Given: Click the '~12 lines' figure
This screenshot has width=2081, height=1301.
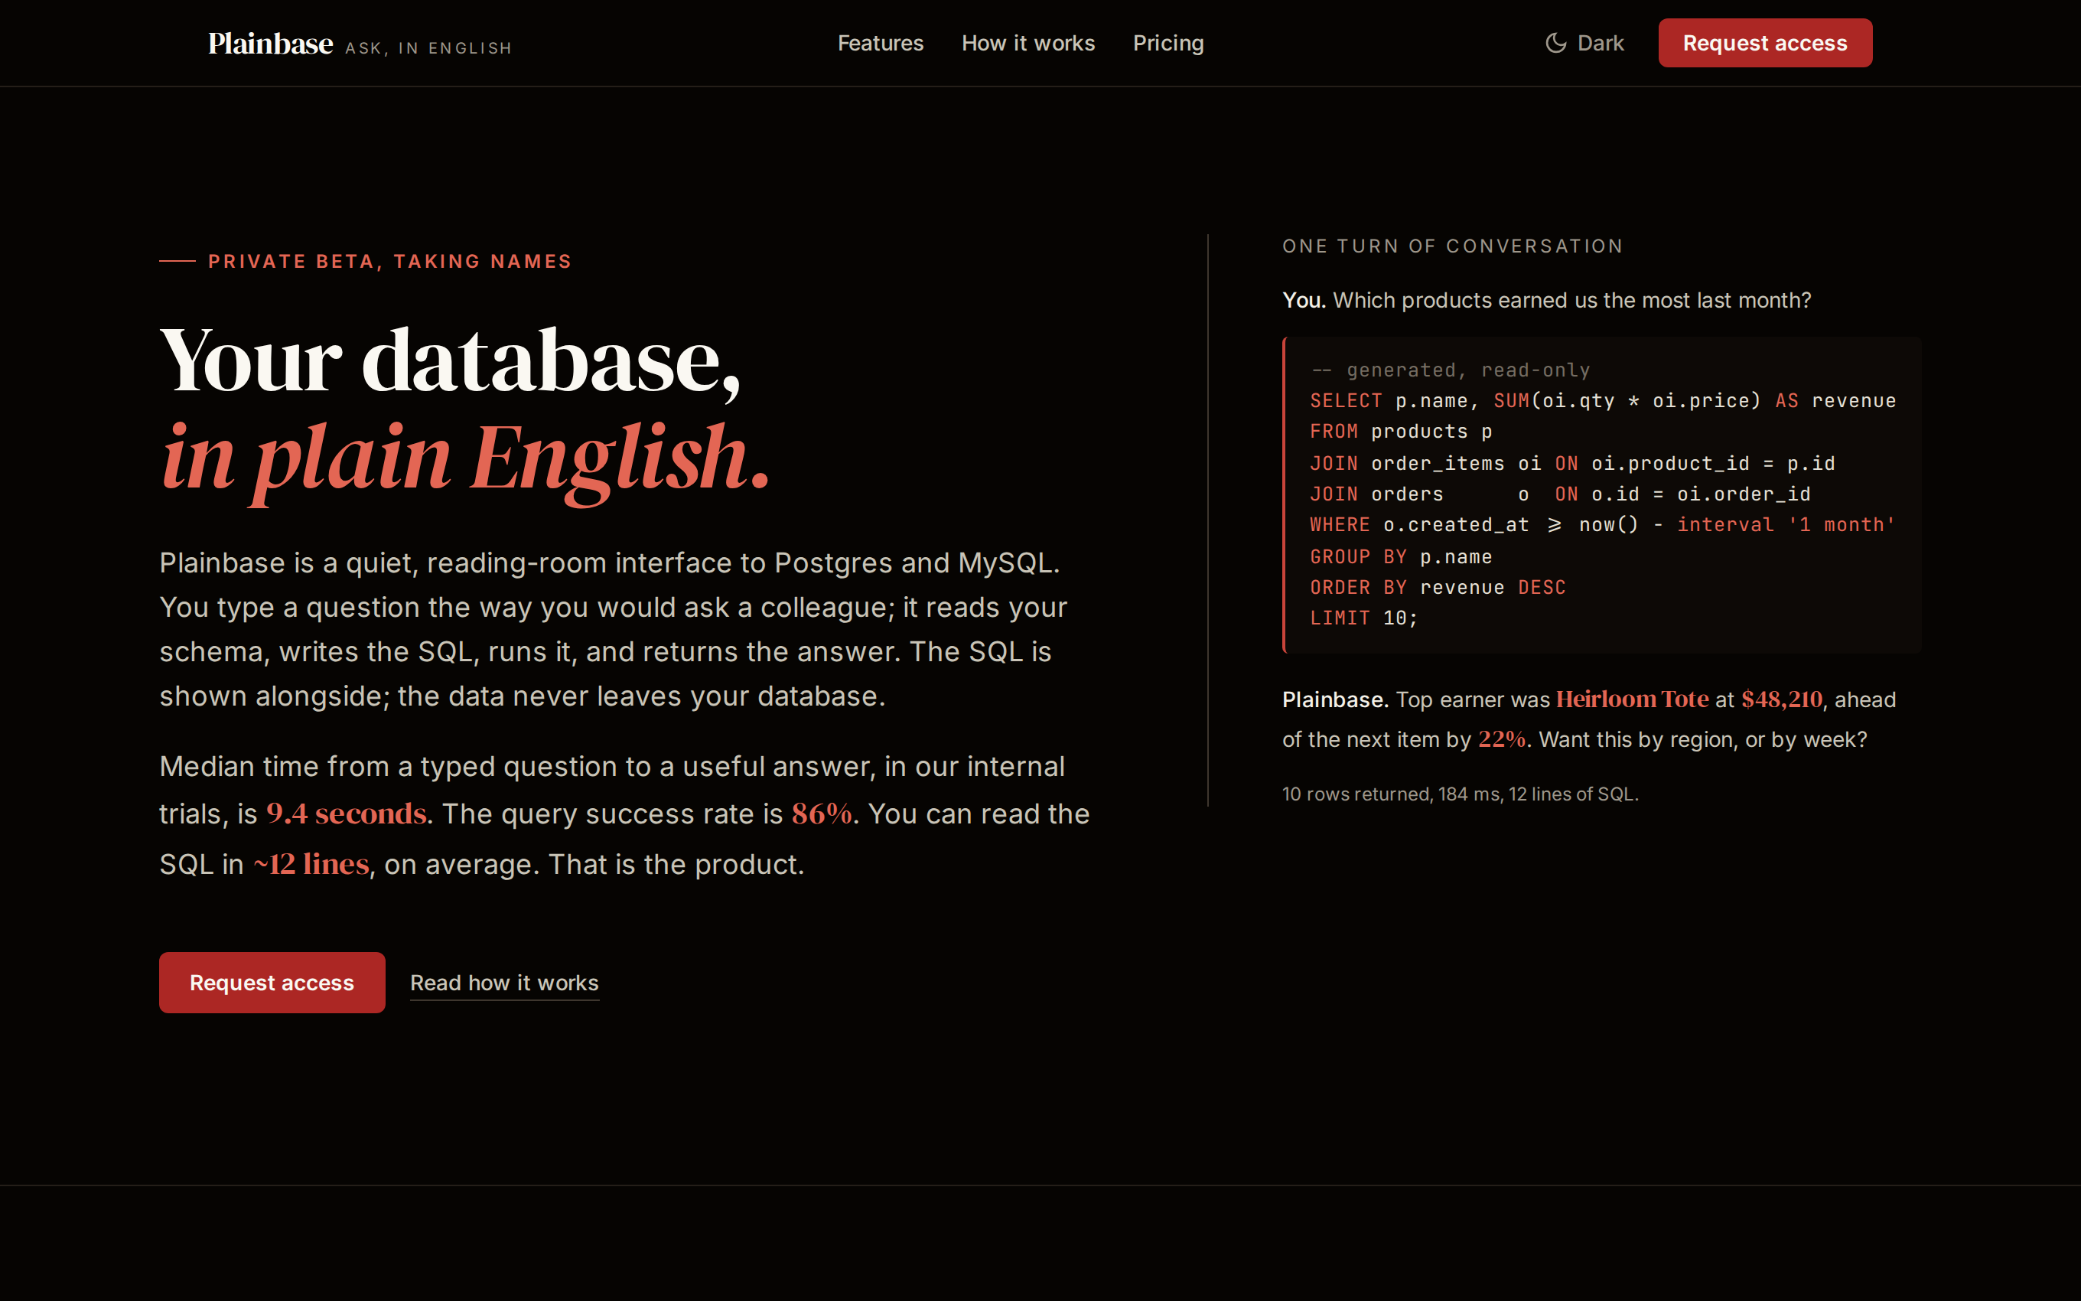Looking at the screenshot, I should 311,863.
